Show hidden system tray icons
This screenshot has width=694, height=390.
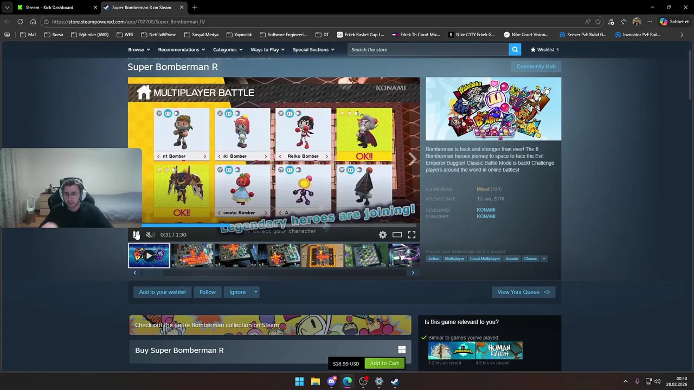point(625,381)
